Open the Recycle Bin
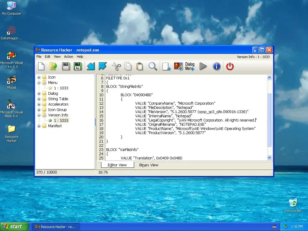 [x=293, y=205]
